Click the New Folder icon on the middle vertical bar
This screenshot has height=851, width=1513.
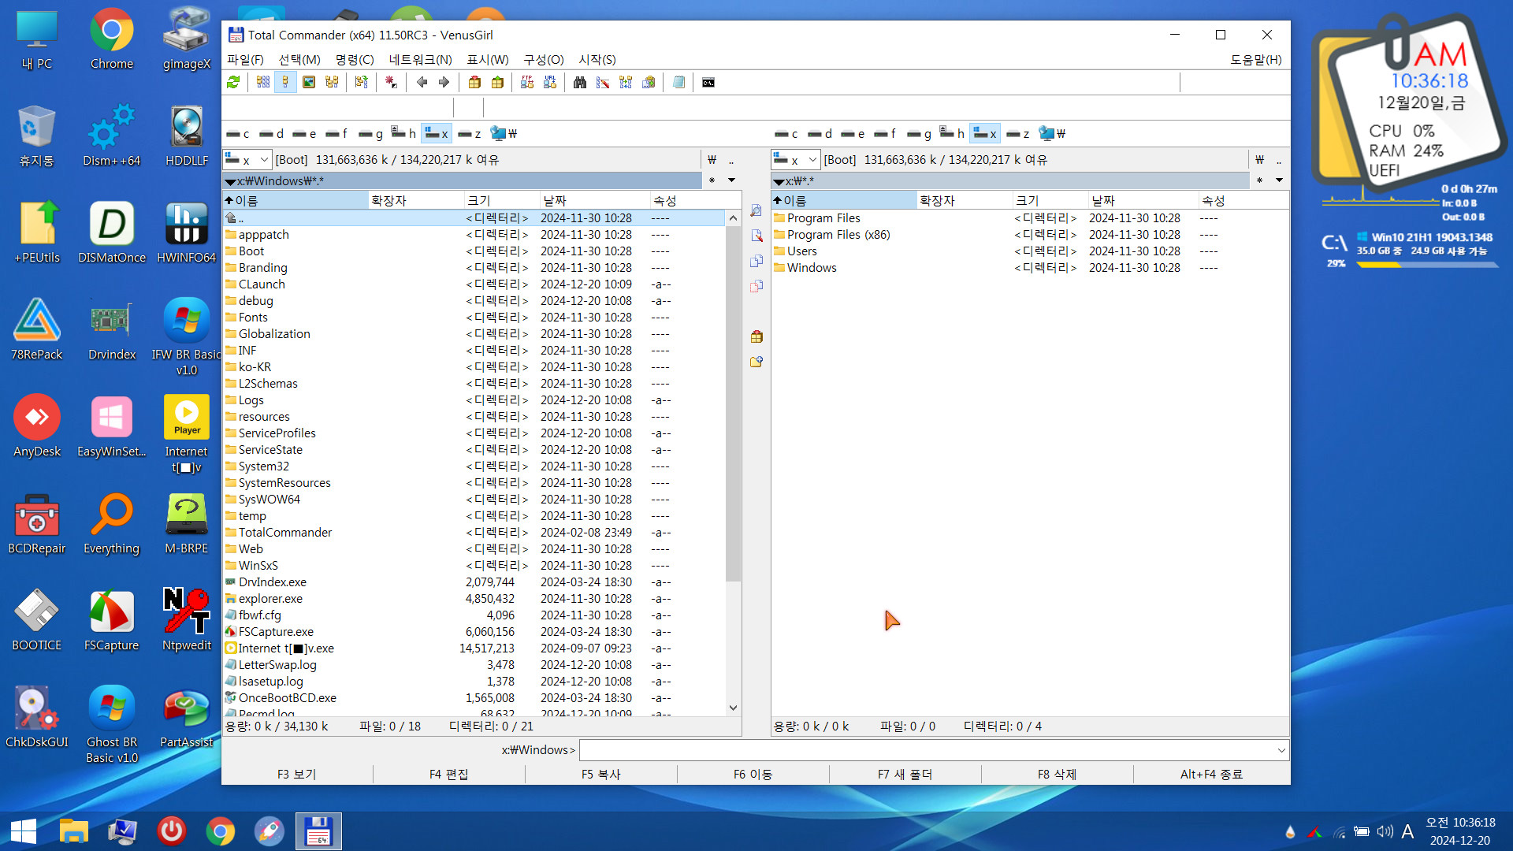coord(756,362)
